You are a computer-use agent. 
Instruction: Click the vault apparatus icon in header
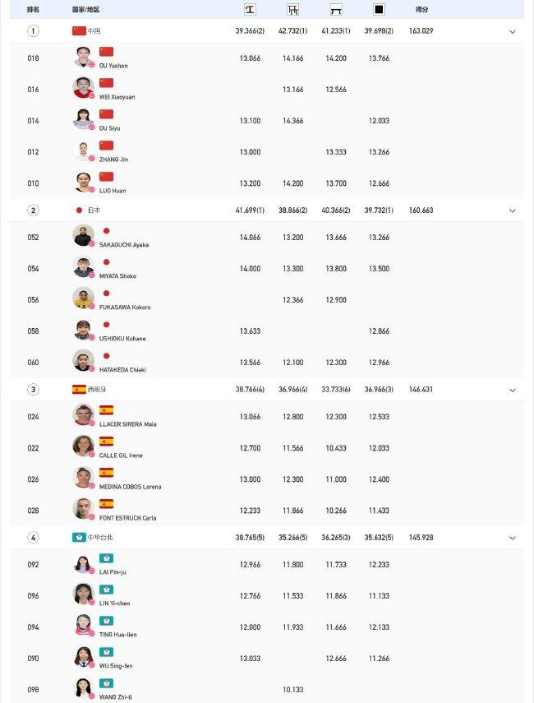point(250,9)
